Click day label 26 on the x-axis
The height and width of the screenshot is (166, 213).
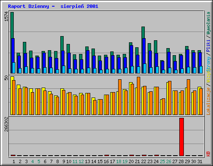pos(168,161)
